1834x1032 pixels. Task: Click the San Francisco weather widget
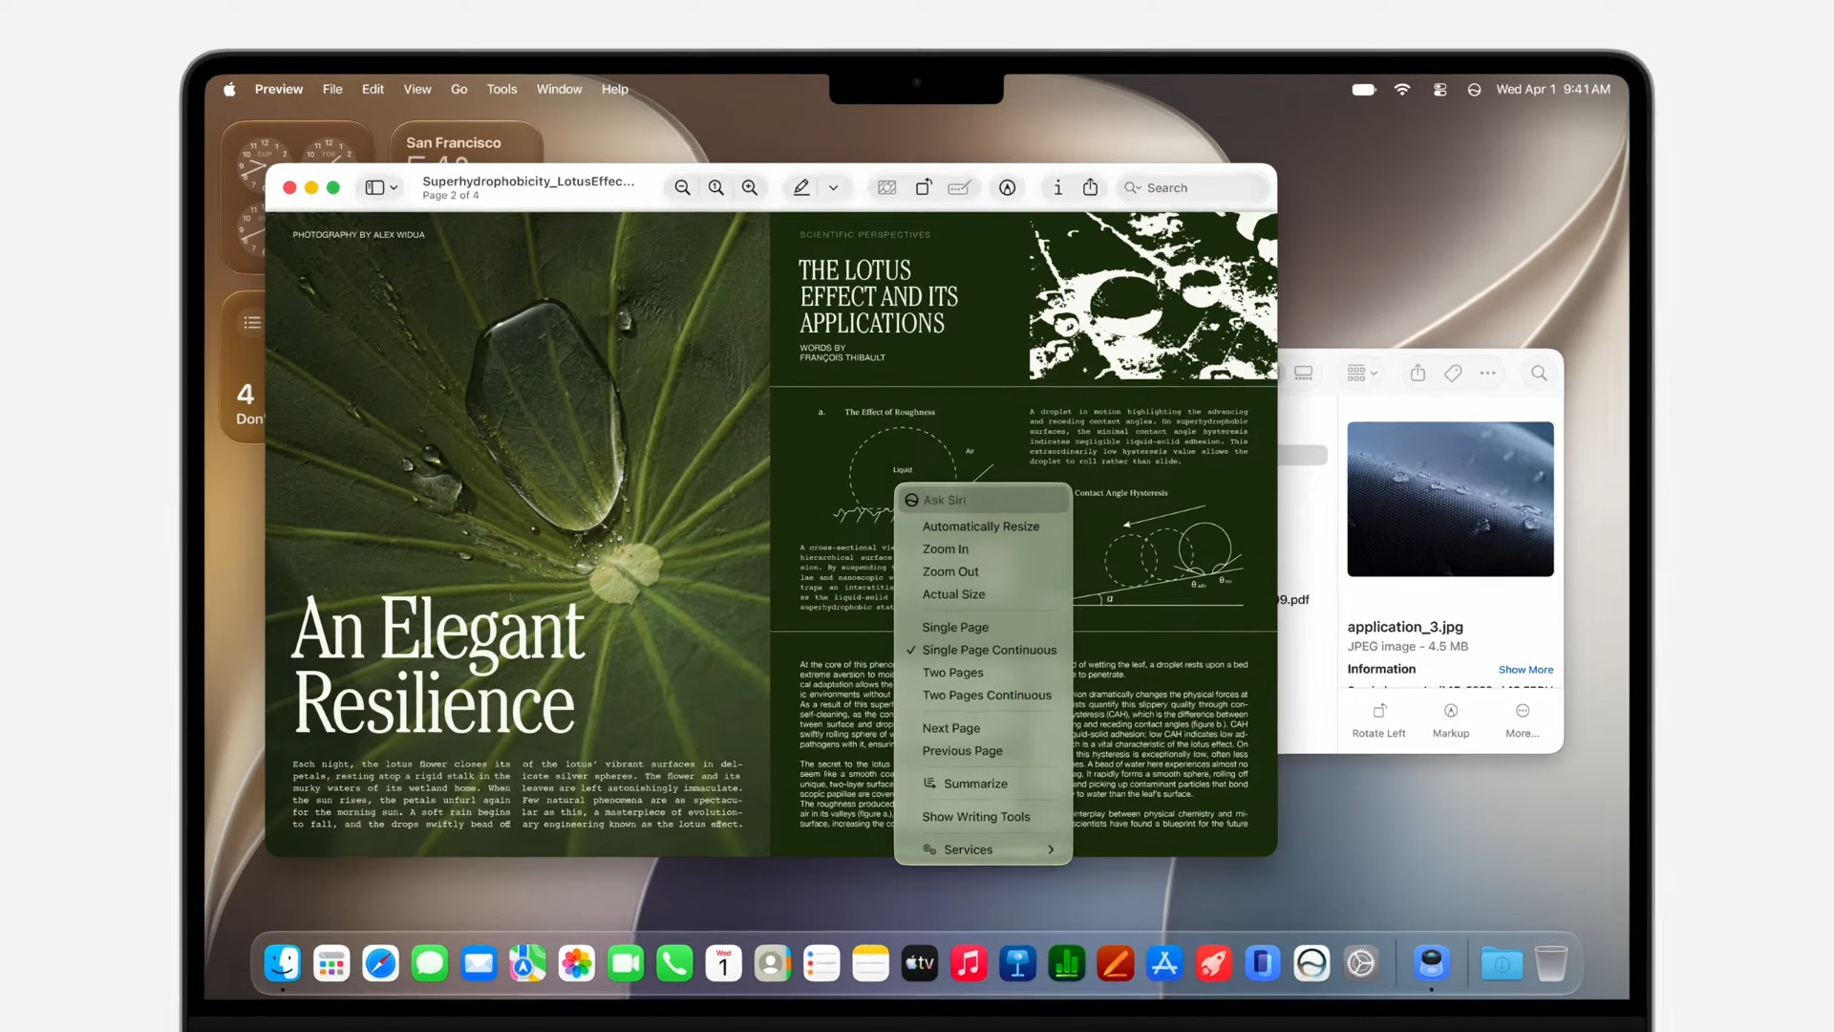point(466,142)
